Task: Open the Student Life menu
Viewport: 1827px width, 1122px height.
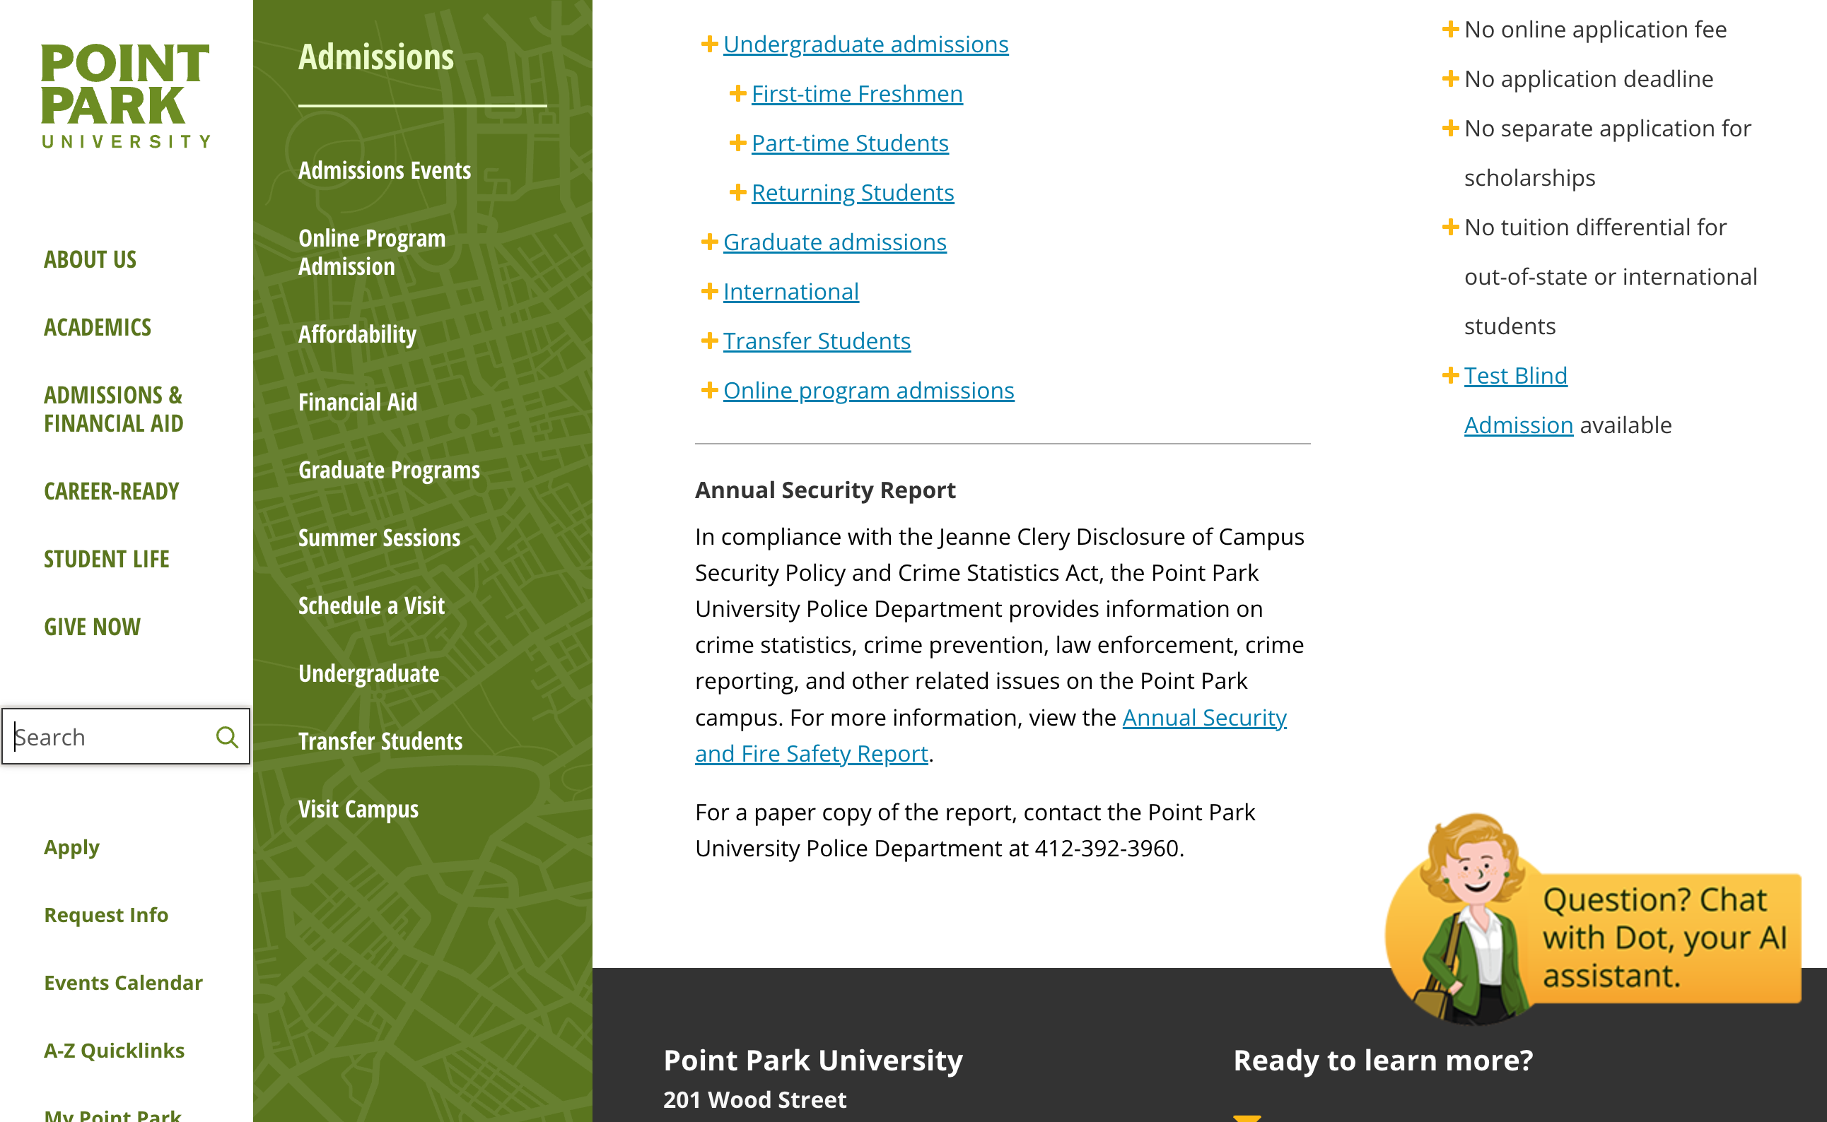Action: click(107, 559)
